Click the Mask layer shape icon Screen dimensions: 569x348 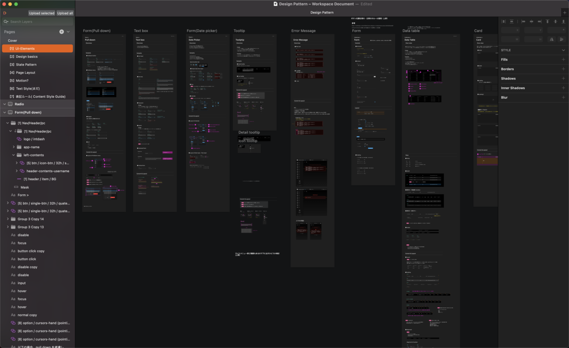click(x=16, y=187)
